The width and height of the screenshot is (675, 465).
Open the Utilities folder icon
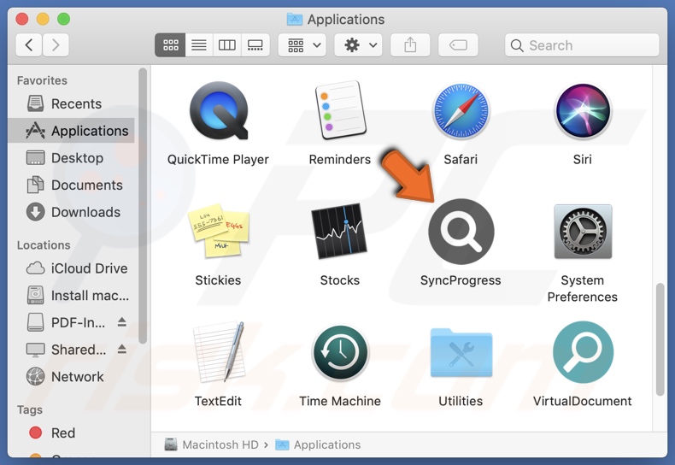461,353
